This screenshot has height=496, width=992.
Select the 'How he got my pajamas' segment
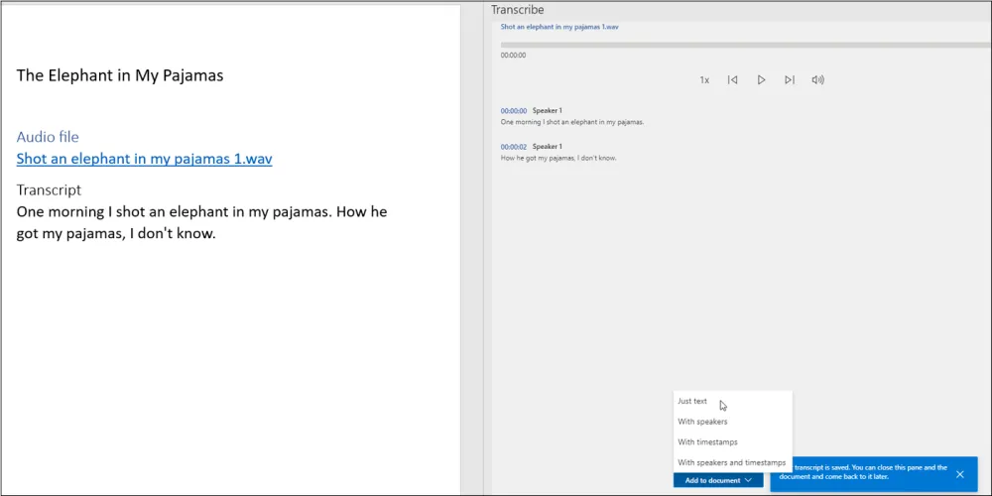point(559,158)
